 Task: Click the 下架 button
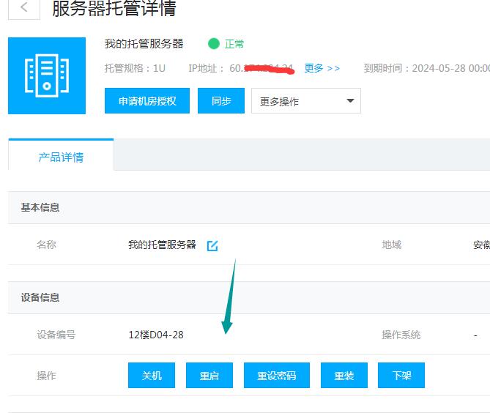(x=401, y=376)
